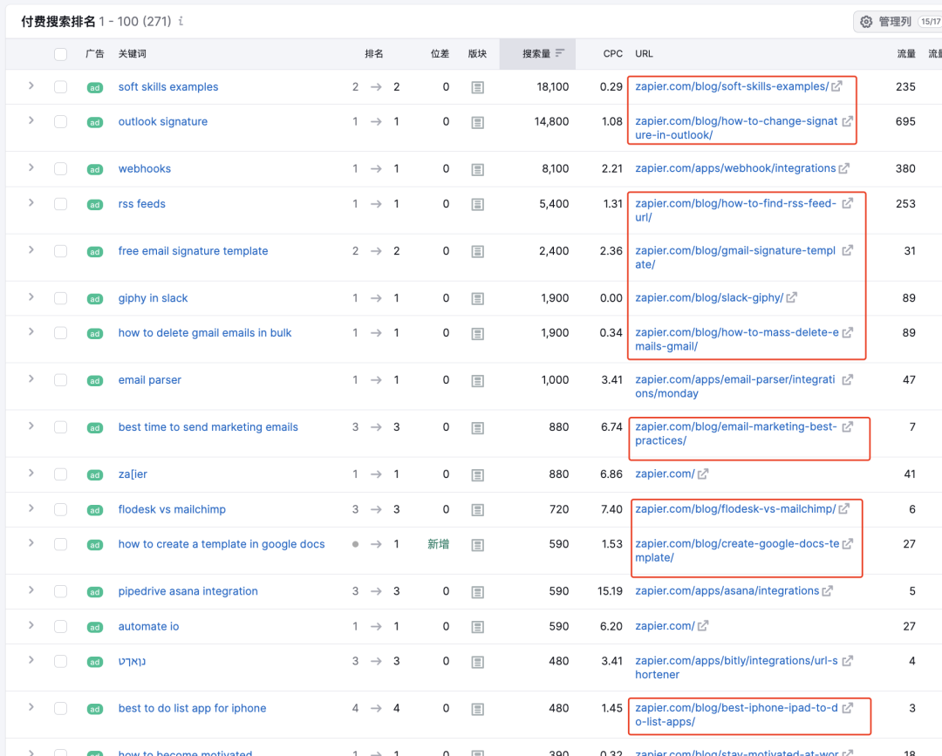The width and height of the screenshot is (942, 756).
Task: Click traffic value 695 in outlook signature row
Action: click(905, 122)
